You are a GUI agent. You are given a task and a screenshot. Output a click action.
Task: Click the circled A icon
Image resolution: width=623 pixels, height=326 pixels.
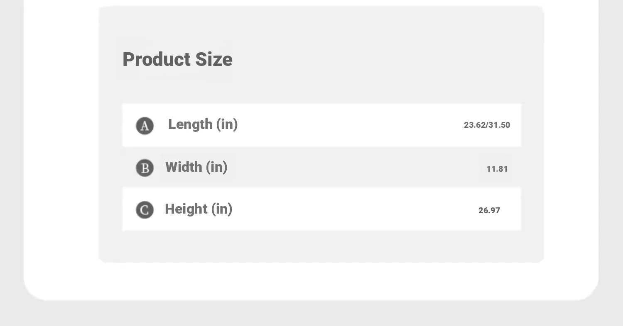coord(145,126)
